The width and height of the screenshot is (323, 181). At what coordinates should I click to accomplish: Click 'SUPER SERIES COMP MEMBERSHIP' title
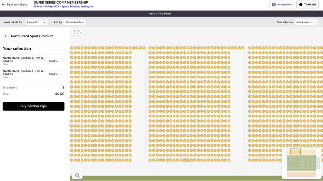61,3
